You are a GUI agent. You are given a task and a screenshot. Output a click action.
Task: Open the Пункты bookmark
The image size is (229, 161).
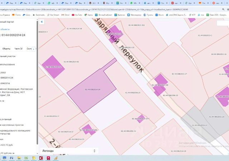pos(148,15)
